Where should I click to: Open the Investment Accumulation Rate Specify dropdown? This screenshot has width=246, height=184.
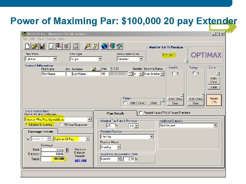119,159
